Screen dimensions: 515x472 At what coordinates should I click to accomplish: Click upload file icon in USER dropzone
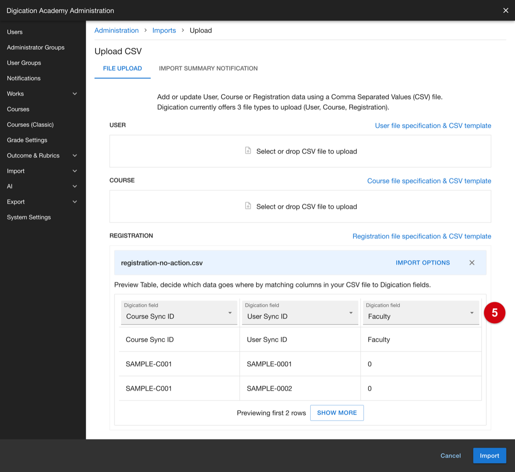[x=248, y=151]
